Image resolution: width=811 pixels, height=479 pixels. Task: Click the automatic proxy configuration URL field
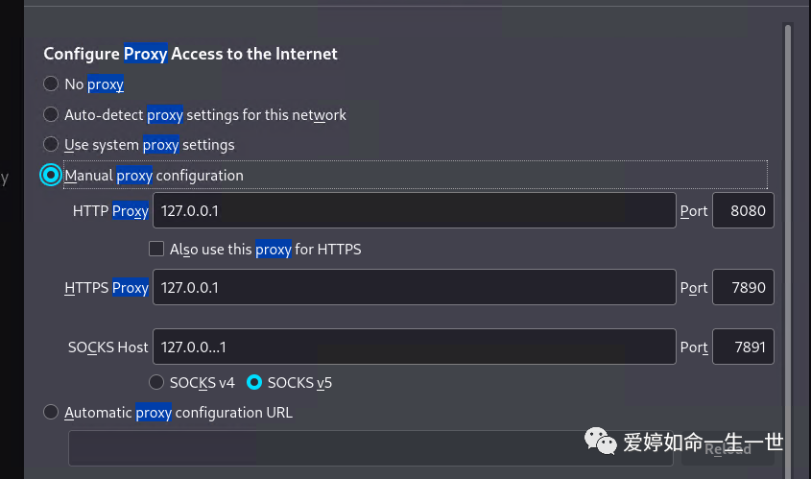coord(370,448)
